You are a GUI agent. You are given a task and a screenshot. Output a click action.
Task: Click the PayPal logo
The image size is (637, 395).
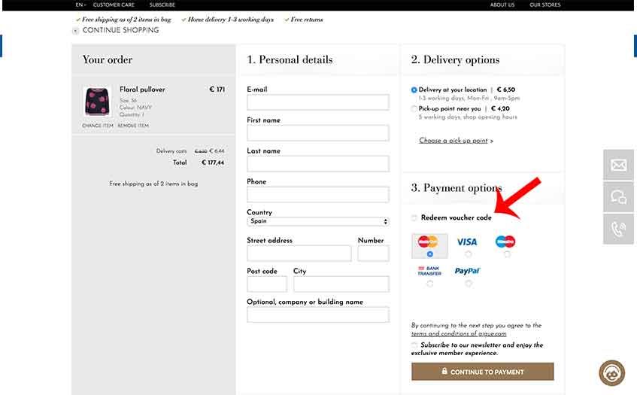tap(467, 271)
